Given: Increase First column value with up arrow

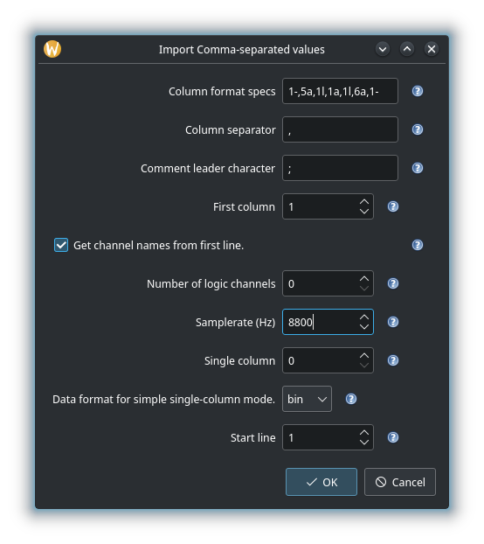Looking at the screenshot, I should pos(364,202).
